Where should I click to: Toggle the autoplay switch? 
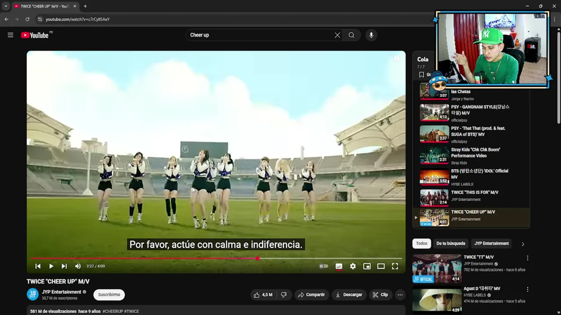(323, 266)
